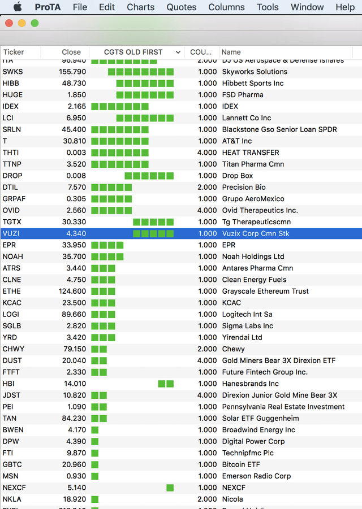Click SWKS green bar indicator
362x509 pixels.
click(141, 72)
